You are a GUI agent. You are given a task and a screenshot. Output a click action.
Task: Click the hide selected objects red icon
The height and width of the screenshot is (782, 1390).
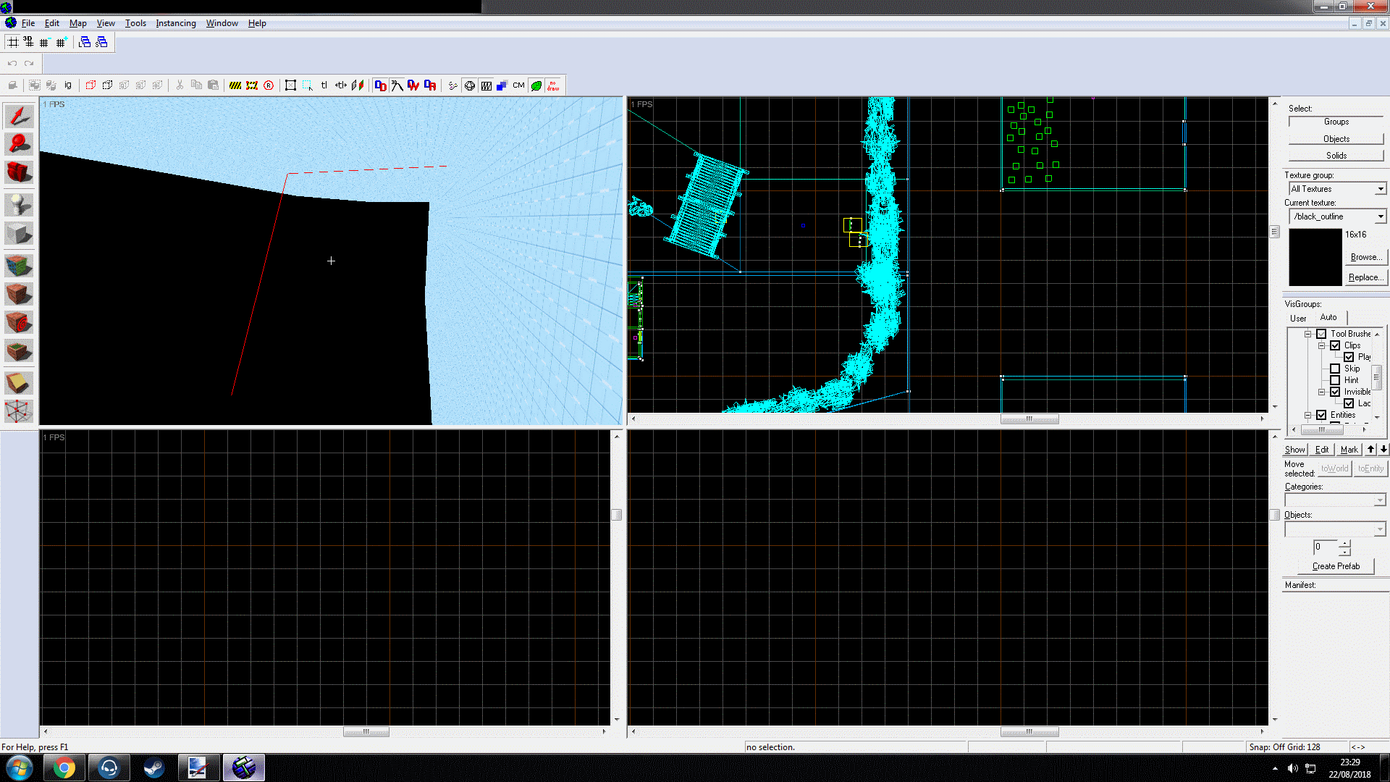[x=90, y=85]
